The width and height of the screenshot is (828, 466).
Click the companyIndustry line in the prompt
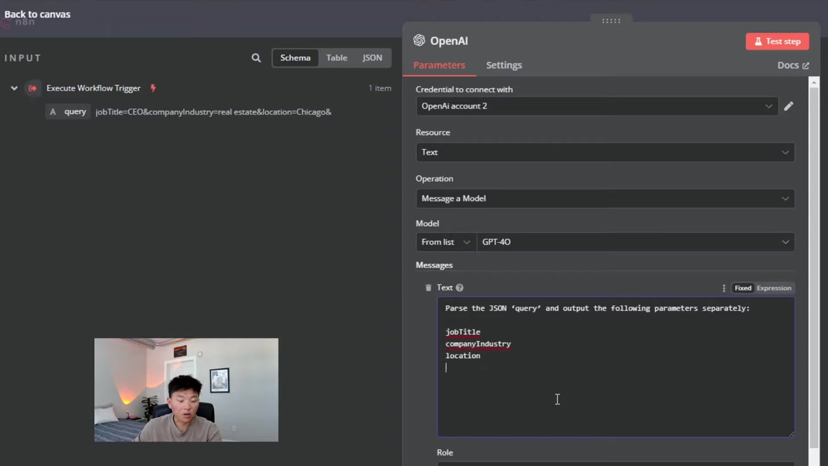pos(478,344)
